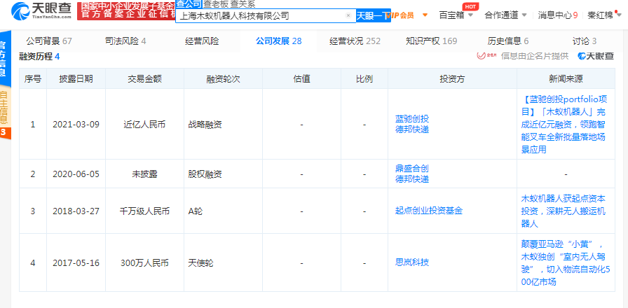Open news 木蚁机器人获起点资本投资
The width and height of the screenshot is (628, 308).
click(x=563, y=211)
